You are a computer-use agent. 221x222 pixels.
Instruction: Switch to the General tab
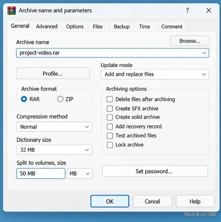click(x=20, y=26)
